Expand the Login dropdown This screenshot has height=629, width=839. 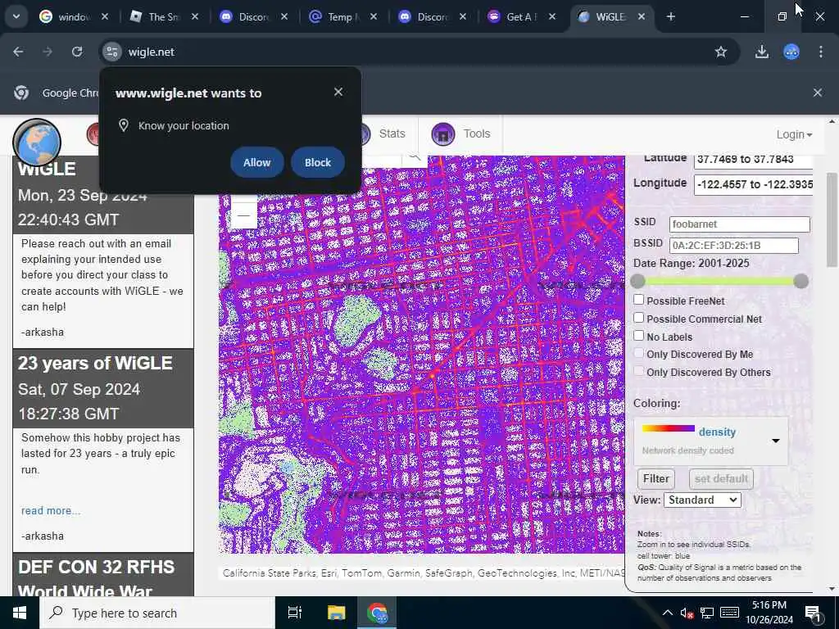pyautogui.click(x=794, y=135)
